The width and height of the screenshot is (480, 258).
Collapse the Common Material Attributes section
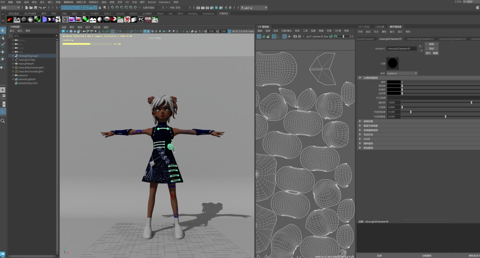pyautogui.click(x=360, y=78)
